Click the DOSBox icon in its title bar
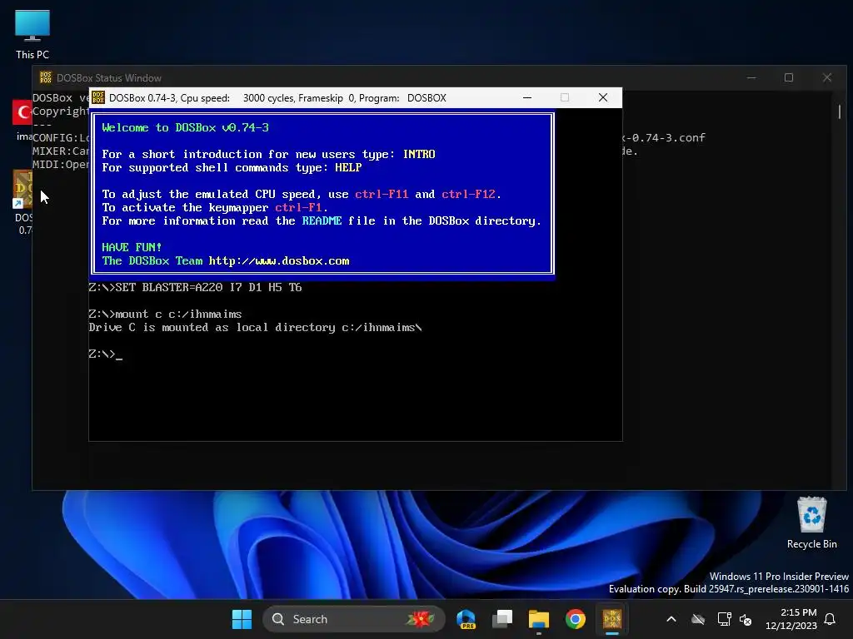This screenshot has height=639, width=853. click(x=98, y=98)
